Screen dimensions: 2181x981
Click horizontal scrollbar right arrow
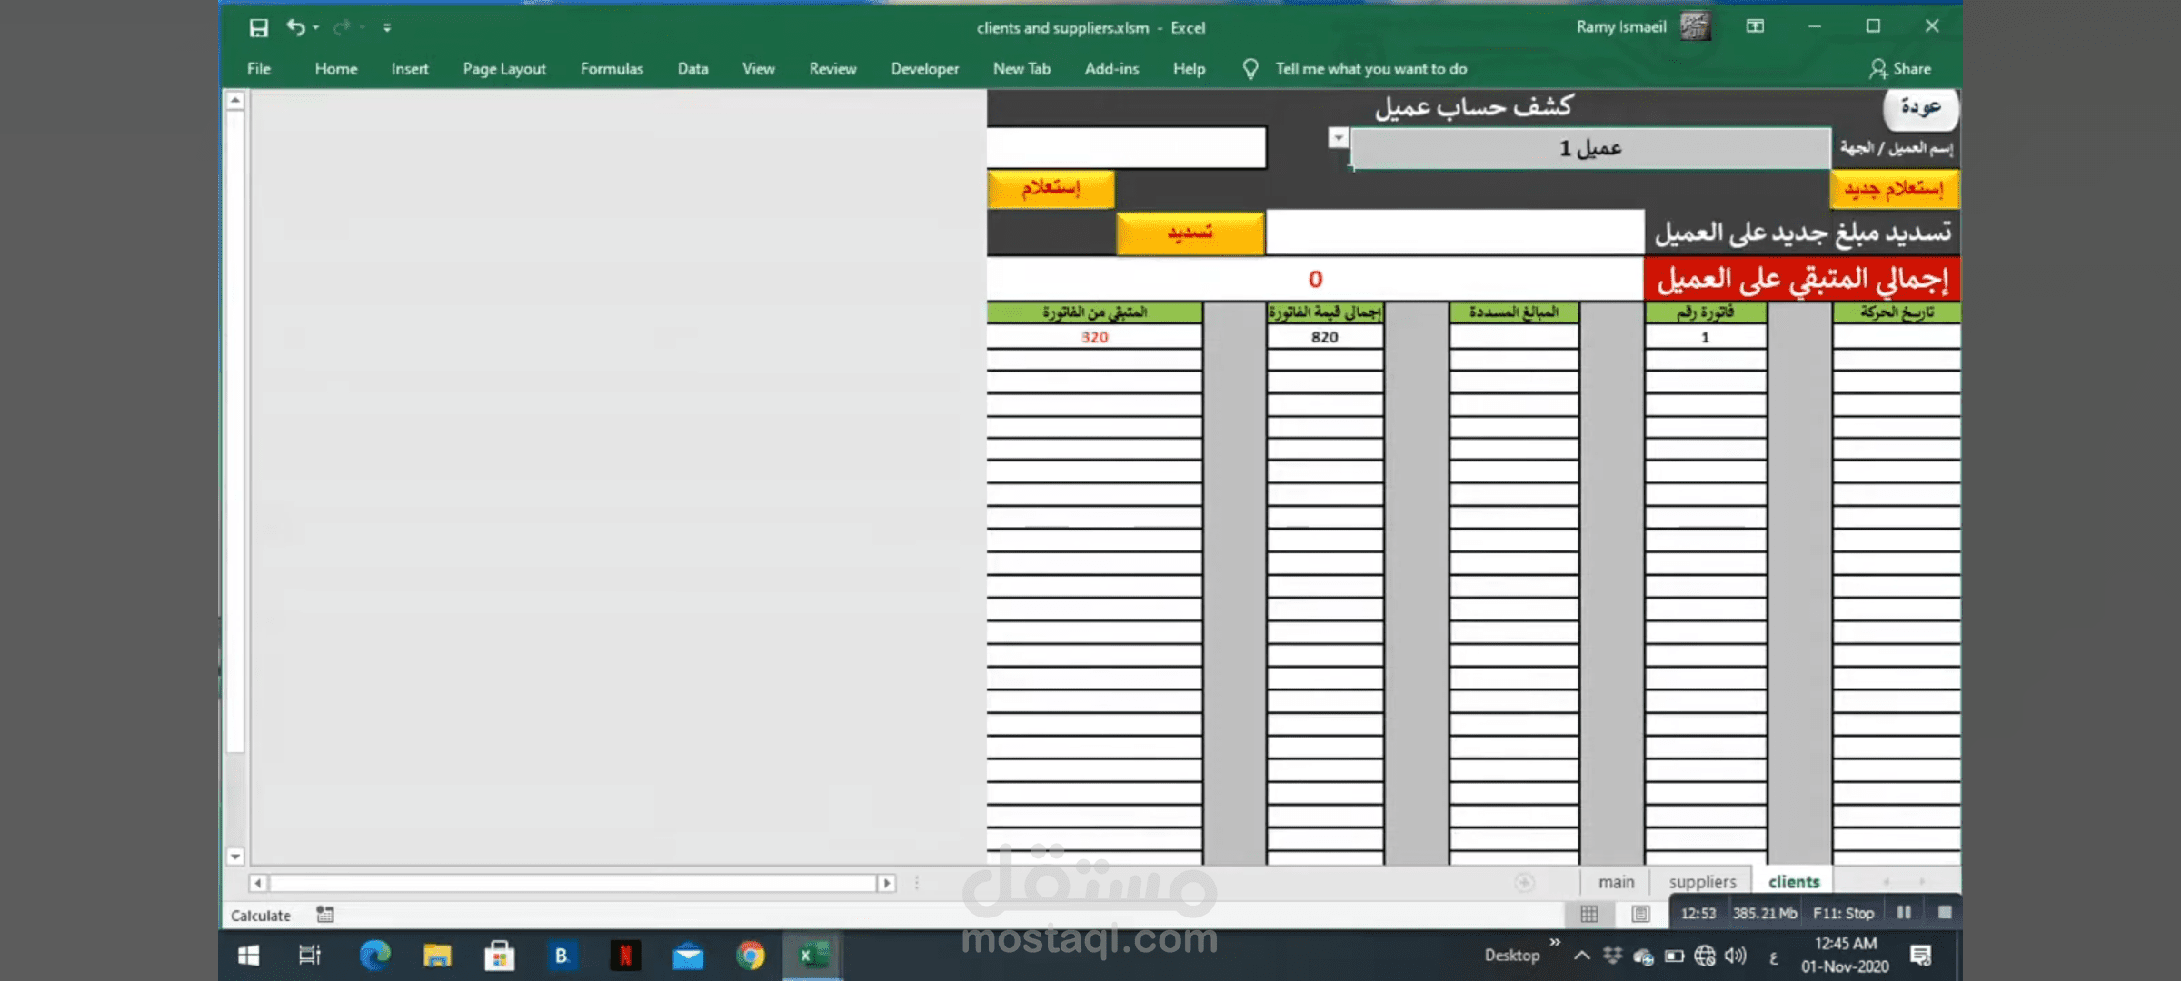[x=887, y=883]
